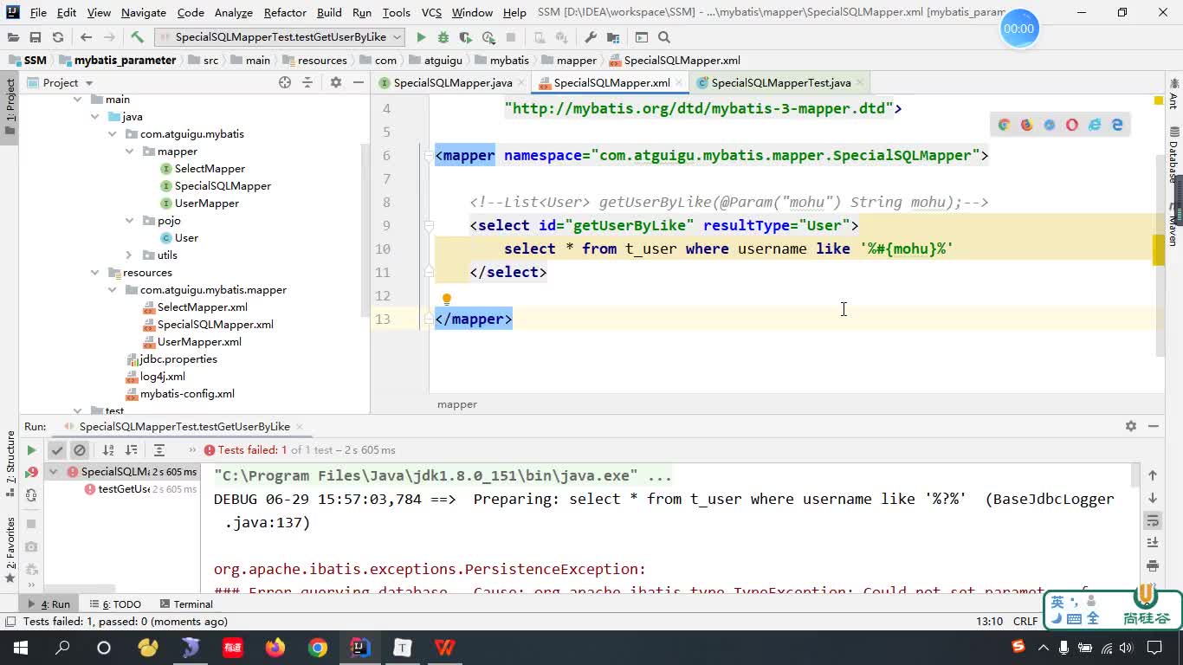
Task: Click the Search Everywhere magnifier
Action: [x=664, y=37]
